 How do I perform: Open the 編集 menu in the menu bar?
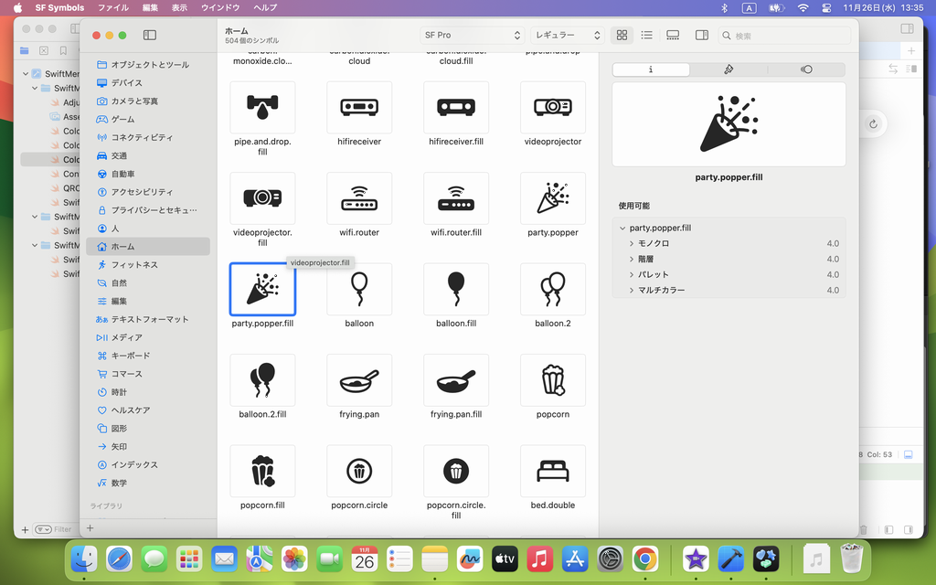[150, 7]
